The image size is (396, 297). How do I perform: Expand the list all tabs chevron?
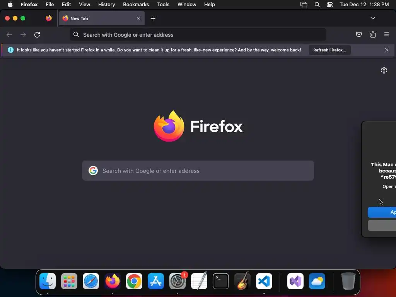(372, 18)
